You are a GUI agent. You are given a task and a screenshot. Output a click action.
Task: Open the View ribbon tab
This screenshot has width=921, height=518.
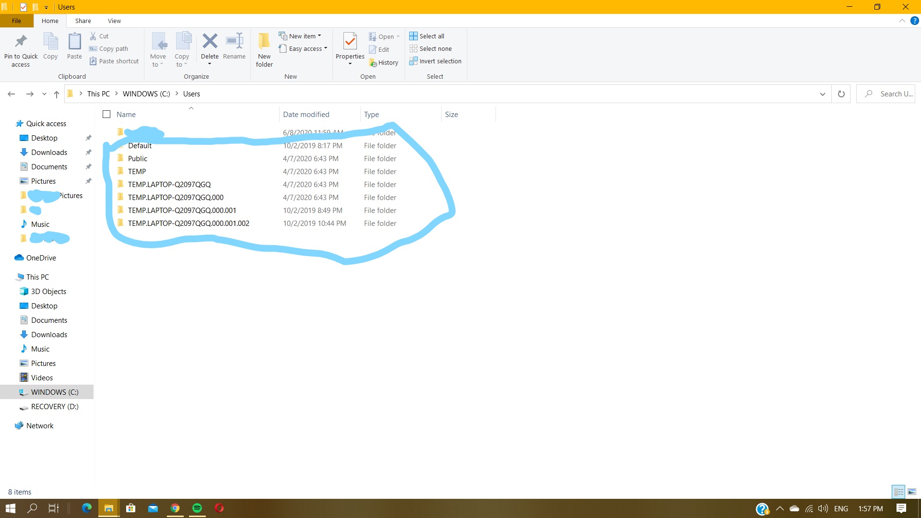[x=114, y=21]
